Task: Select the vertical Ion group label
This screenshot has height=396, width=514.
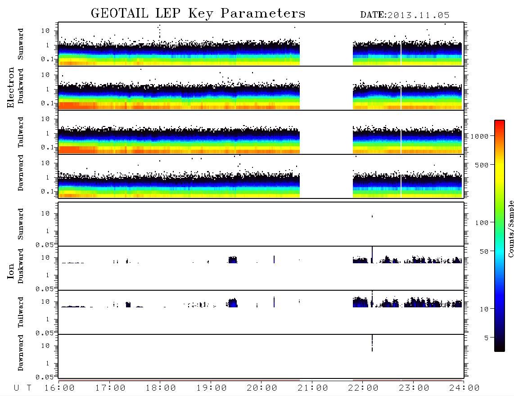Action: [11, 271]
